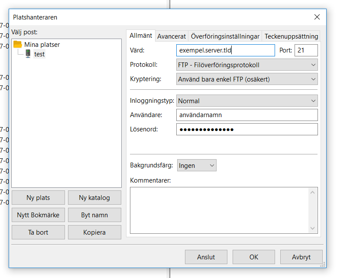Click the Värd host field
337x278 pixels.
[225, 50]
